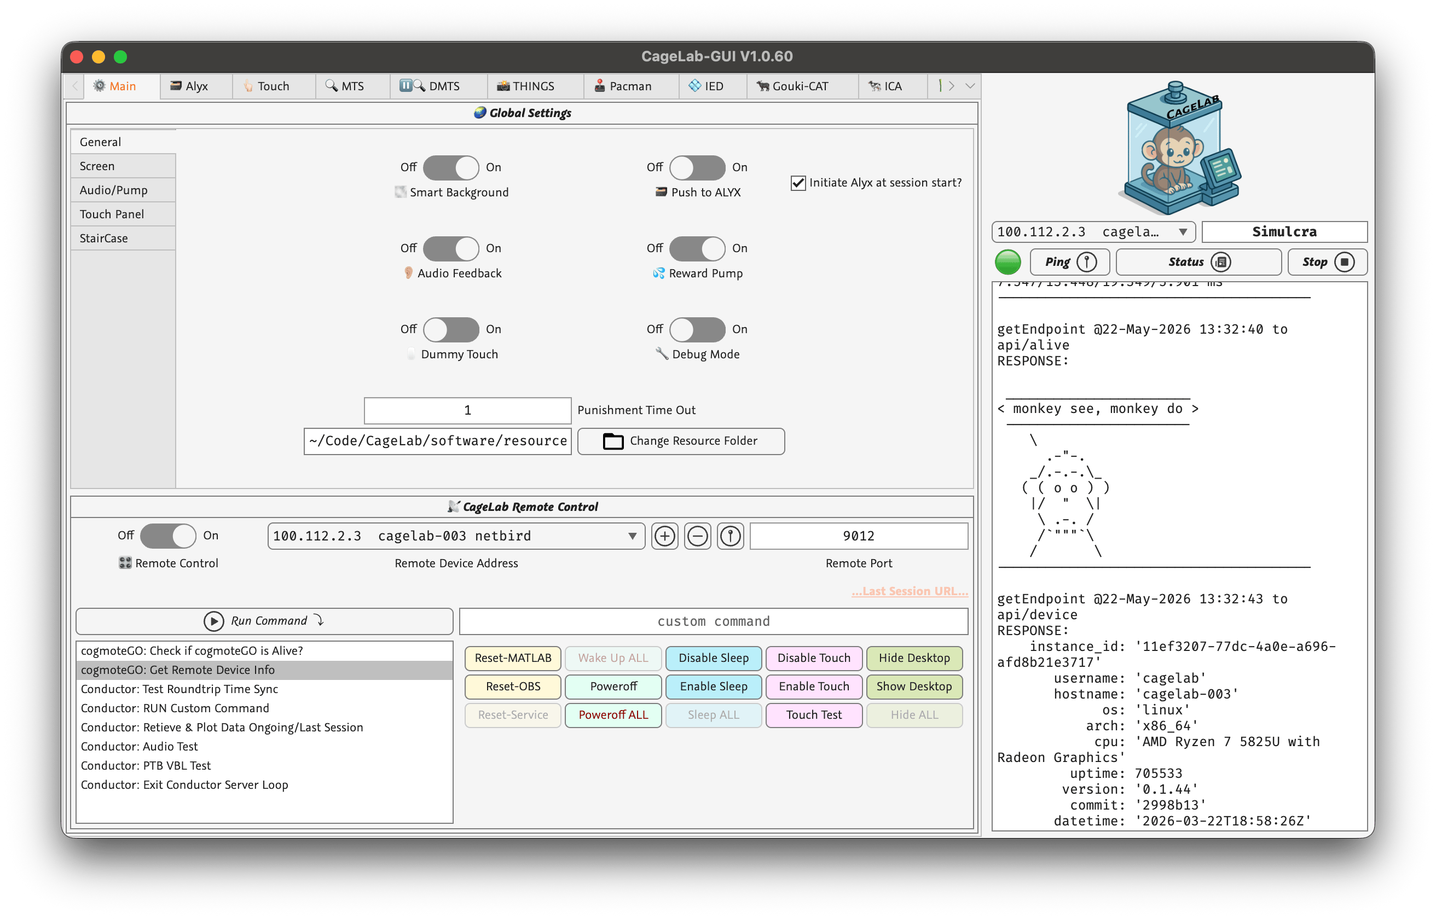Click the Status button
Screen dimensions: 1436x919
coord(1198,262)
